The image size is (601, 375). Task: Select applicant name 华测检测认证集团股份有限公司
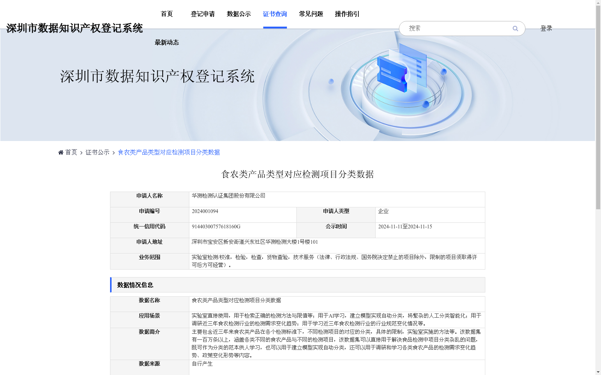(228, 196)
